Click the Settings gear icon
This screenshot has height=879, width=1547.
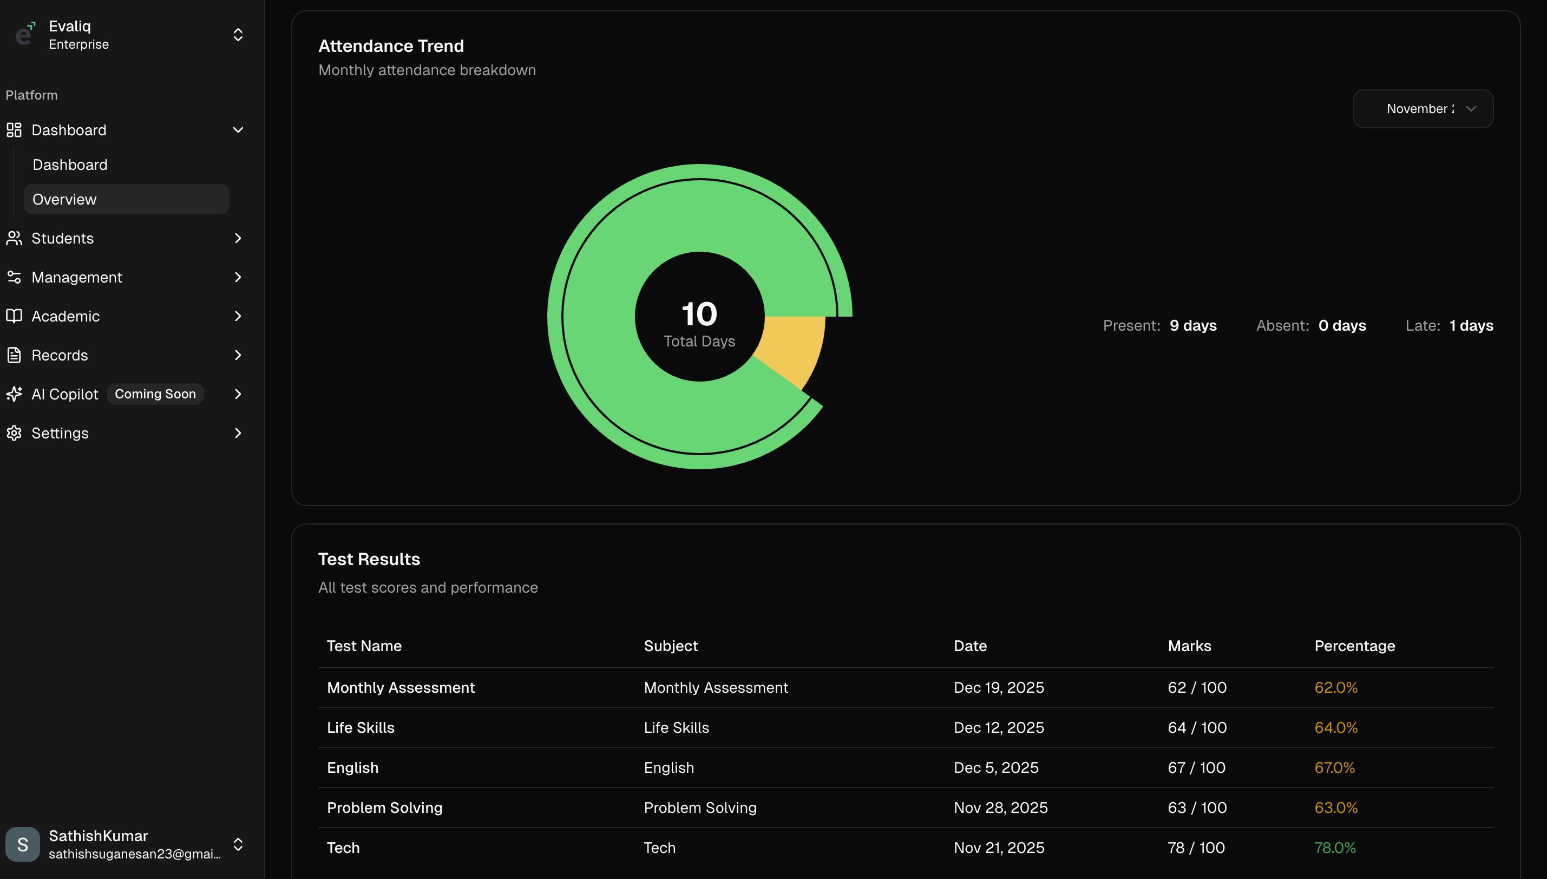pos(14,434)
